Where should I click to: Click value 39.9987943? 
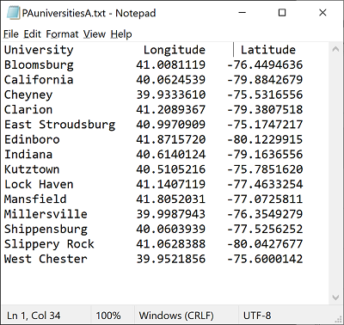point(171,214)
